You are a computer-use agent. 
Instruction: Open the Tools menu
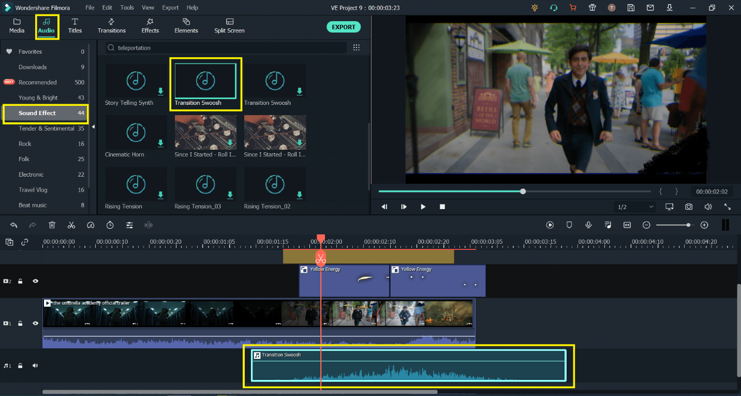click(127, 8)
